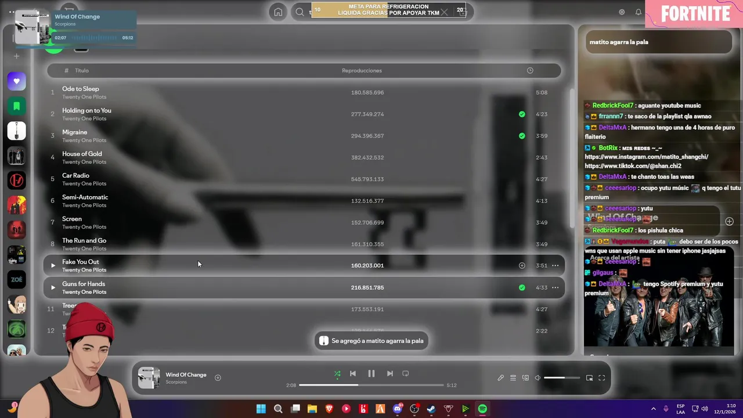Skip to previous track
Screen dimensions: 743x418
[352, 374]
